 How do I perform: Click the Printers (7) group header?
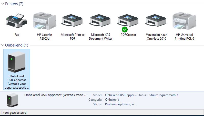tap(14, 4)
